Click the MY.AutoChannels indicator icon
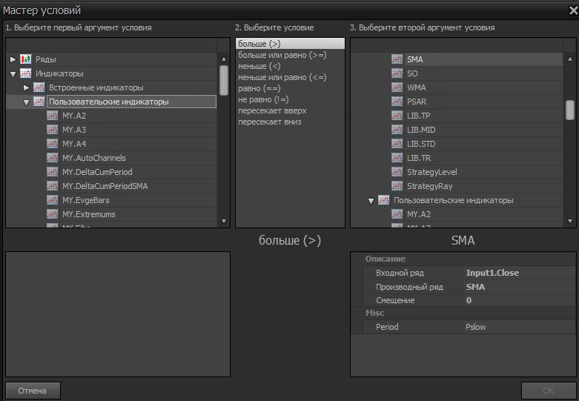 (53, 158)
